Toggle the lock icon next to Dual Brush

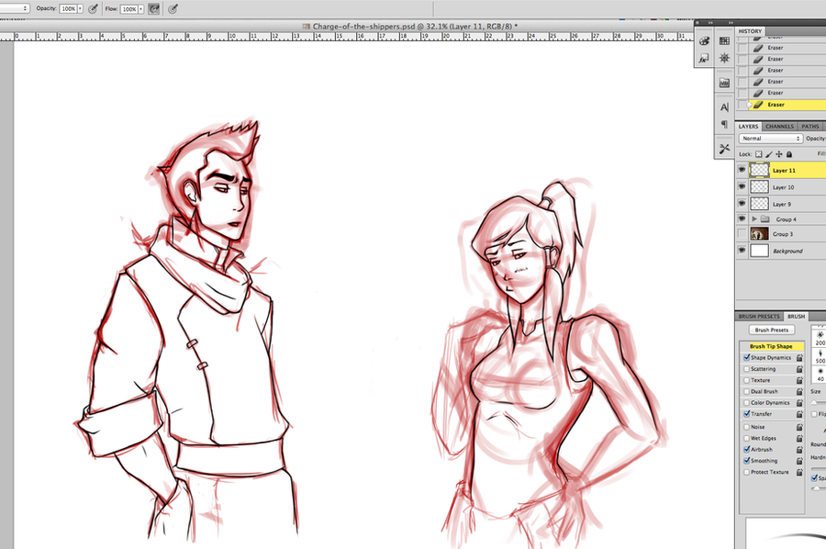[x=799, y=391]
